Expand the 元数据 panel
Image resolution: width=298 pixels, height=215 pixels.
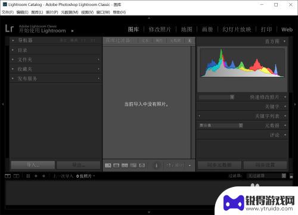click(285, 126)
